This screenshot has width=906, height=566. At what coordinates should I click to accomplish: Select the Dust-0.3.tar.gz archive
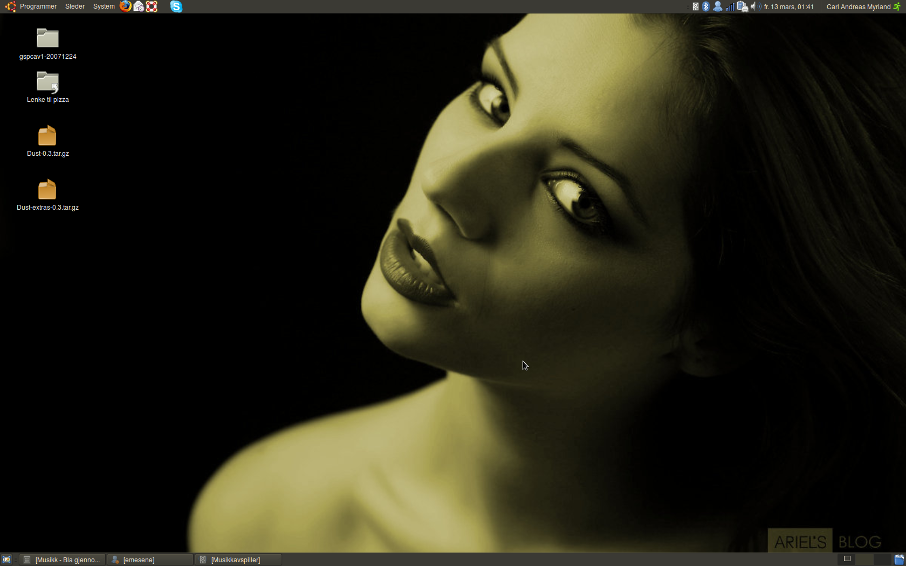tap(47, 141)
